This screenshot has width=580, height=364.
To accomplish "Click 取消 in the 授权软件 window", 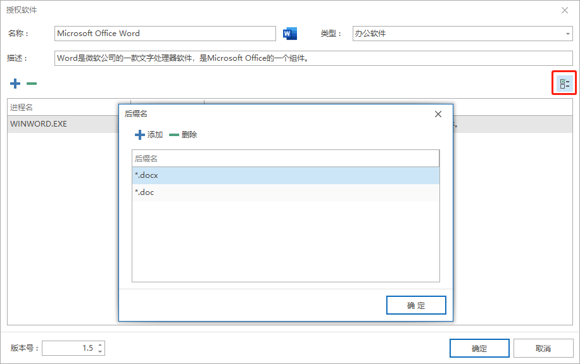I will pos(543,348).
